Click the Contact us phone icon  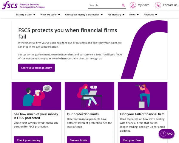click(158, 5)
